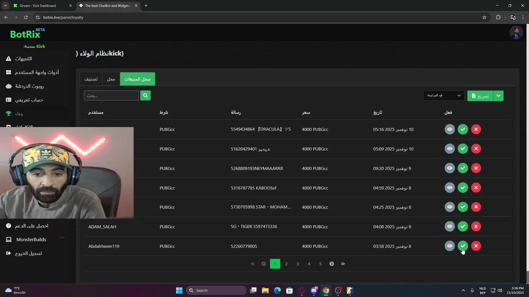Reload the current page
529x297 pixels.
coord(26,17)
